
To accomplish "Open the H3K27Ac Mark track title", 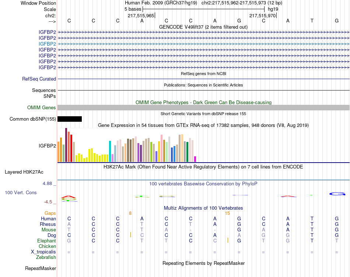I will tap(203, 167).
